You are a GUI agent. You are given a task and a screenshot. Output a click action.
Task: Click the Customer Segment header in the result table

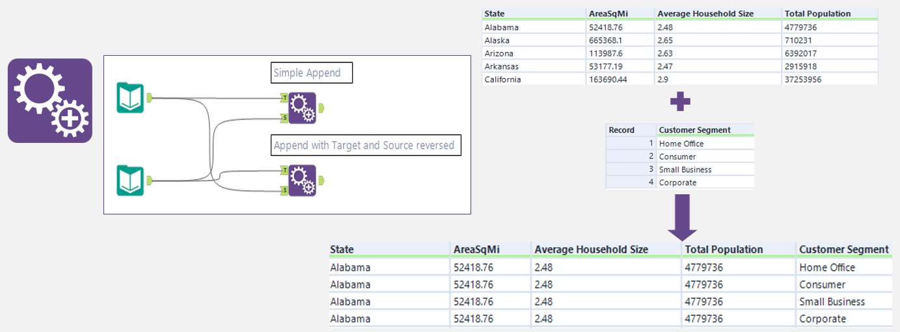tap(843, 249)
